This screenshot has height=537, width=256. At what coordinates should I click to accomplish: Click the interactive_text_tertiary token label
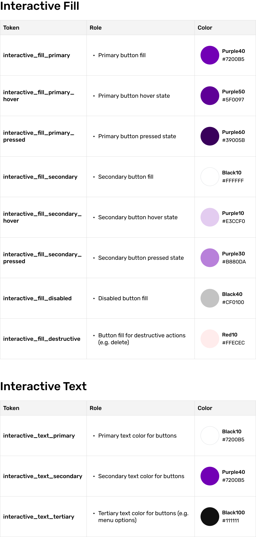[39, 517]
